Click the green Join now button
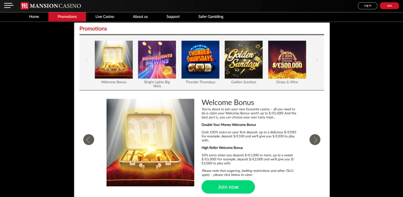Image resolution: width=403 pixels, height=197 pixels. tap(228, 187)
